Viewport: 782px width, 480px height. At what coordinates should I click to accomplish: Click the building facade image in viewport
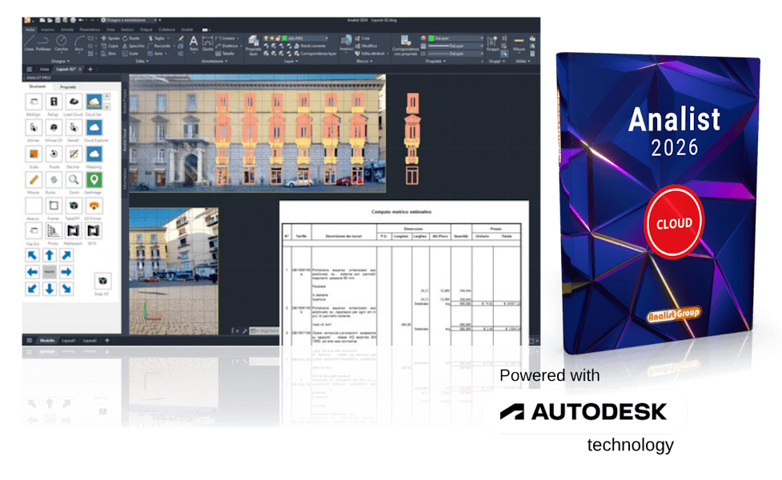258,133
